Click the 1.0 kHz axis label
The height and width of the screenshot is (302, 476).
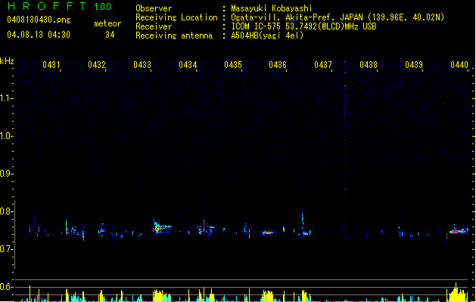(6, 136)
